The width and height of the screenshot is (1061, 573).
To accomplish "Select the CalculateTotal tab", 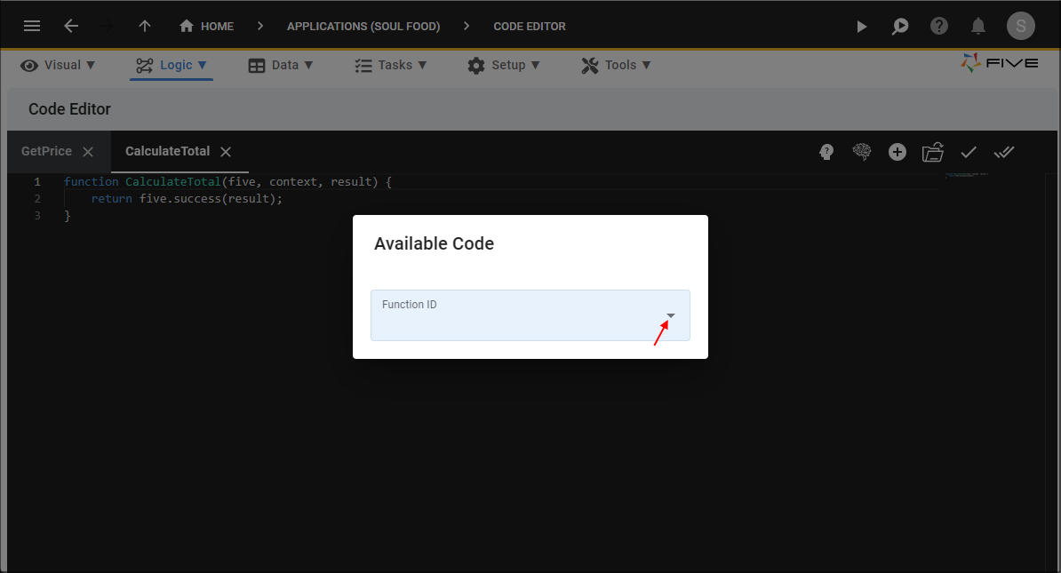I will click(x=167, y=151).
